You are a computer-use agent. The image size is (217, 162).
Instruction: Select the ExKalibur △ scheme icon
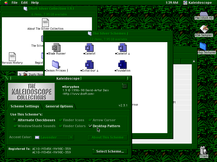coord(89,64)
